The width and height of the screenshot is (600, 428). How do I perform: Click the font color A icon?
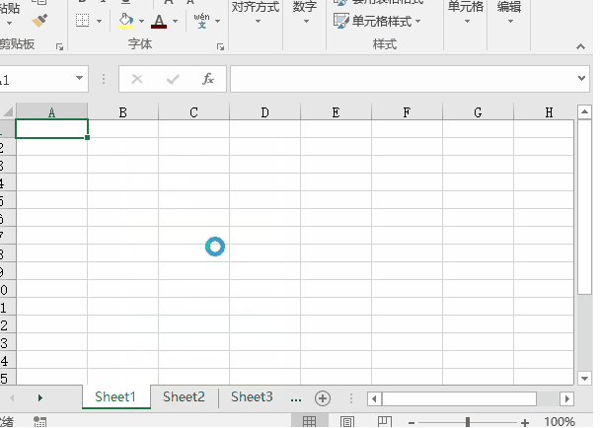159,21
